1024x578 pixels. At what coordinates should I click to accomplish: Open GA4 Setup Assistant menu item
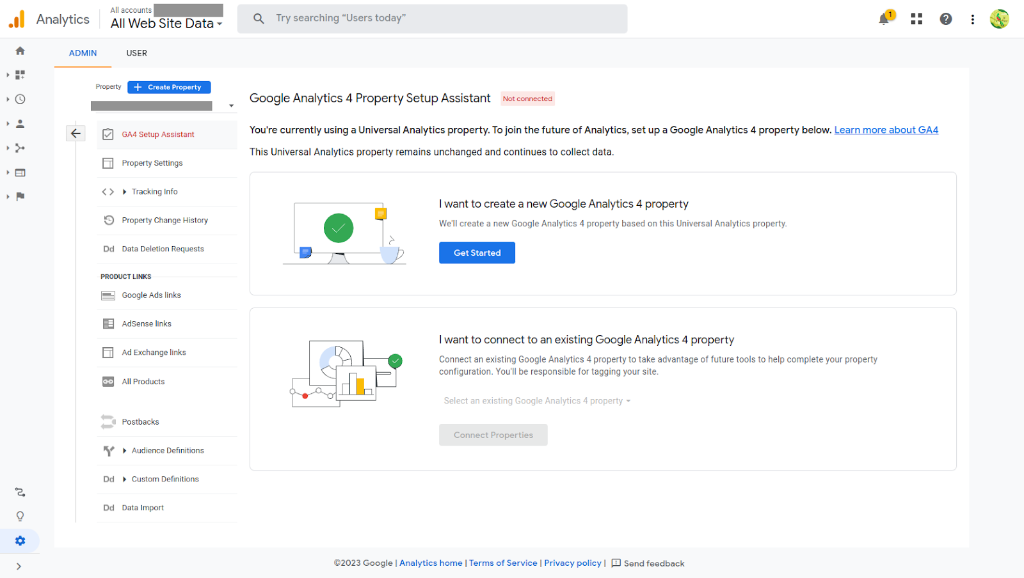click(167, 134)
